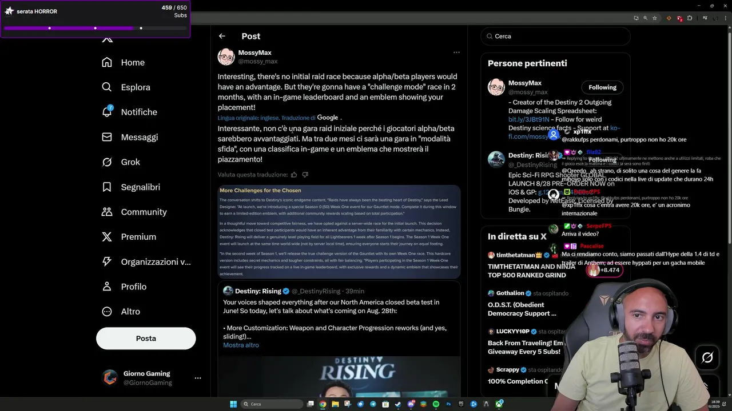Open More Challenges for the Chosen image

pyautogui.click(x=339, y=232)
